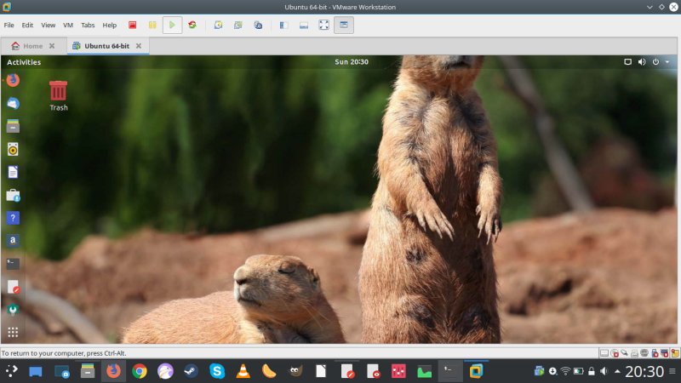Open Thunderbird Mail in the Ubuntu dock

point(13,103)
